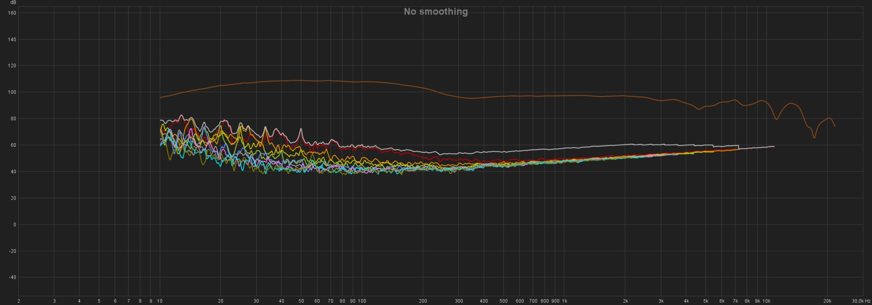
Task: Click the 10k frequency axis label
Action: pos(766,301)
